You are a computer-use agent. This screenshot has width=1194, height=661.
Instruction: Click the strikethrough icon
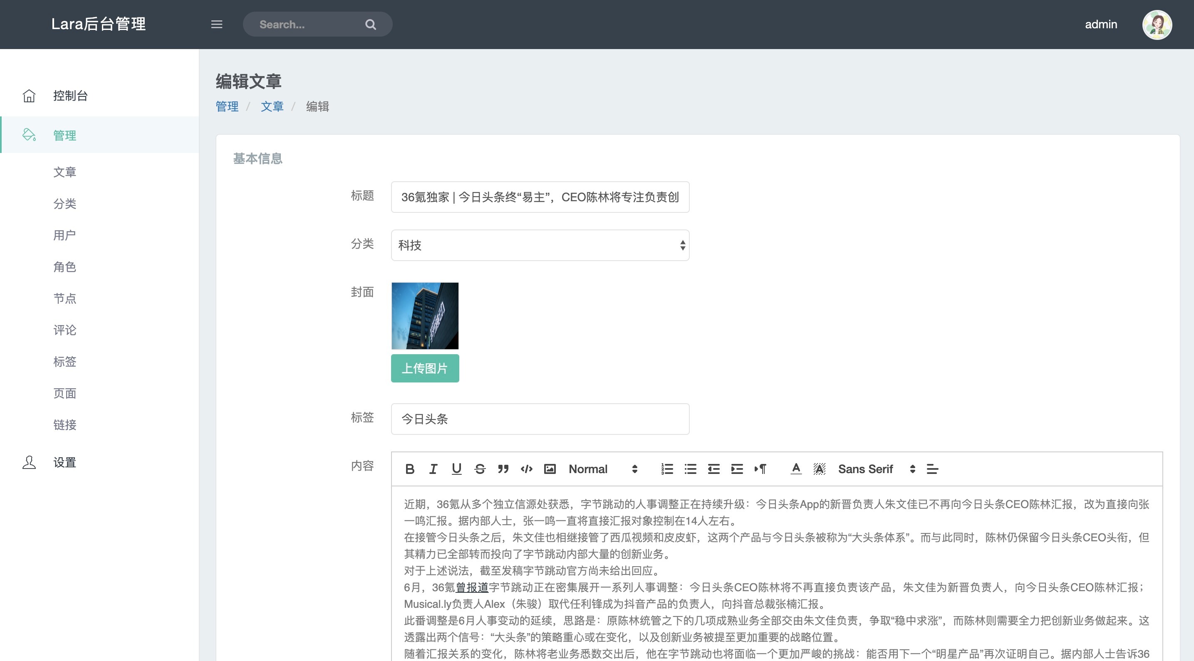pos(480,469)
